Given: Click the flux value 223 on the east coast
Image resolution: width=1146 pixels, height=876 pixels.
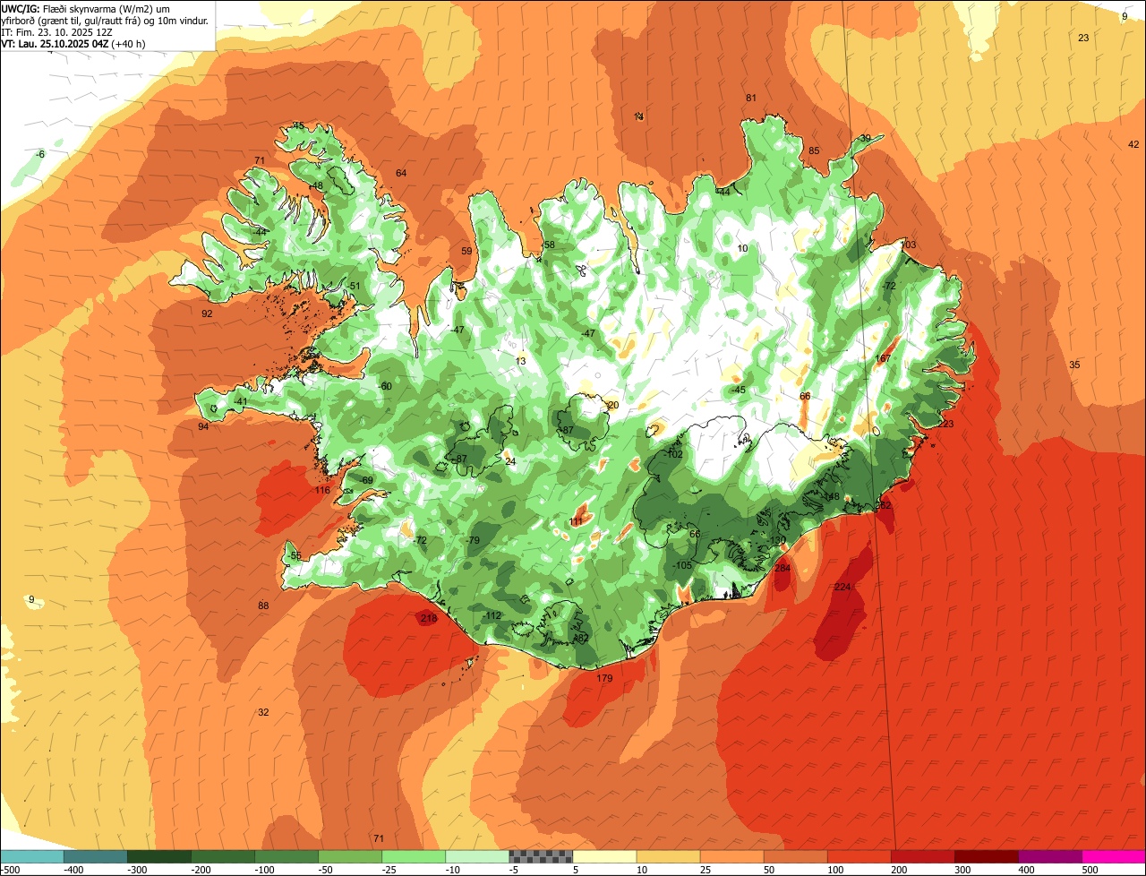Looking at the screenshot, I should 946,424.
